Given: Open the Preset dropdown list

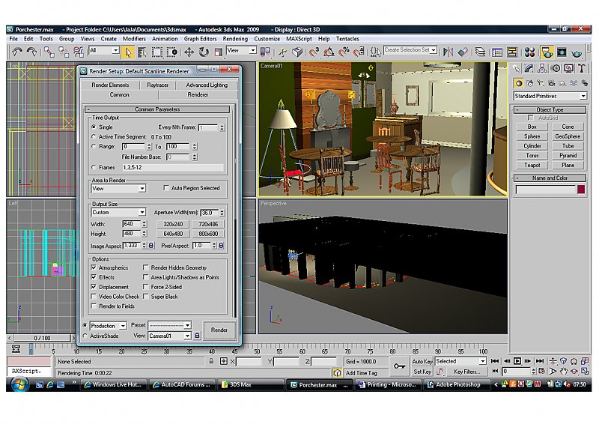Looking at the screenshot, I should [x=170, y=325].
